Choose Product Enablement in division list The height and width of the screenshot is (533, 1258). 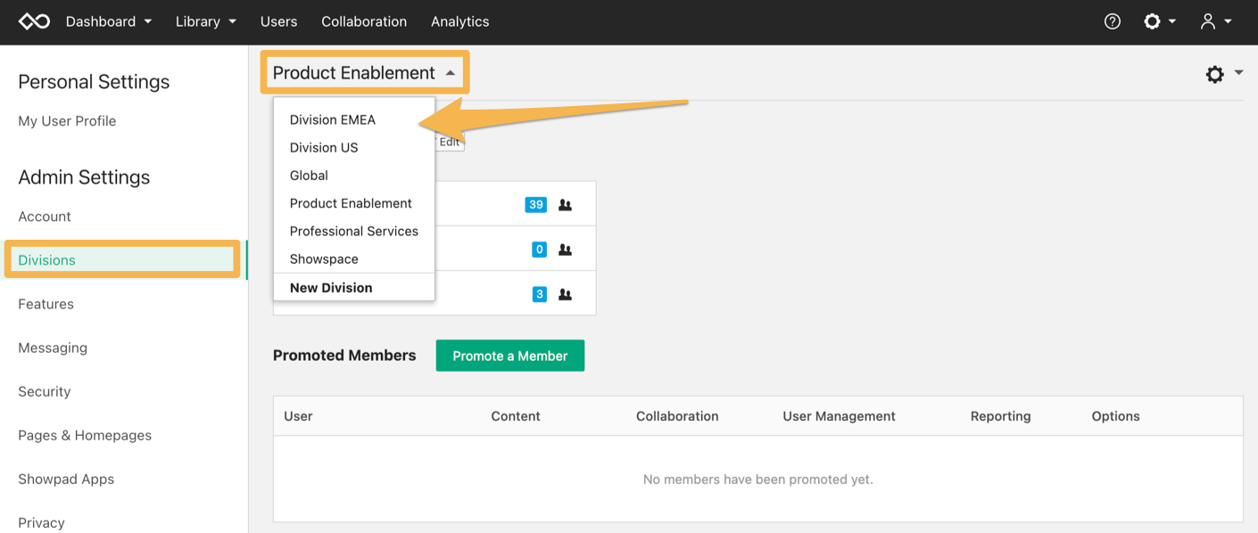tap(353, 203)
